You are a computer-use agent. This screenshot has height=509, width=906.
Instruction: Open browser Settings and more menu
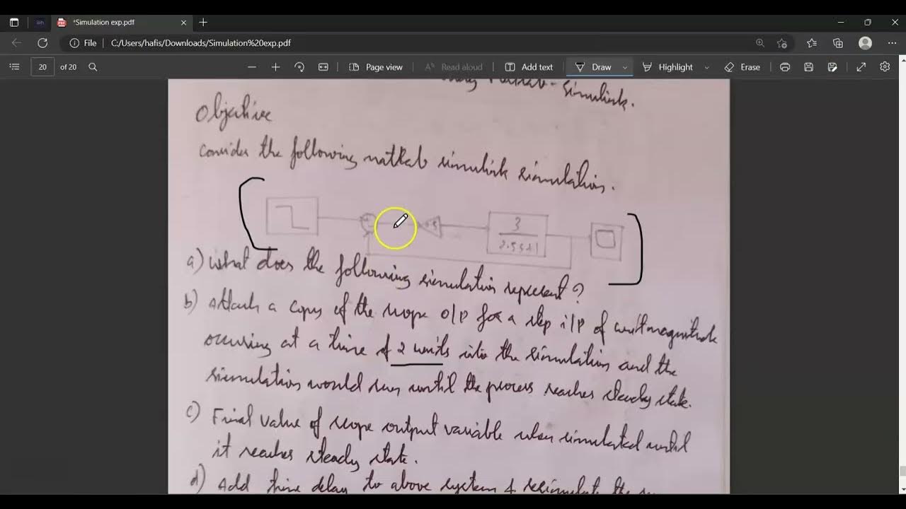click(x=892, y=43)
